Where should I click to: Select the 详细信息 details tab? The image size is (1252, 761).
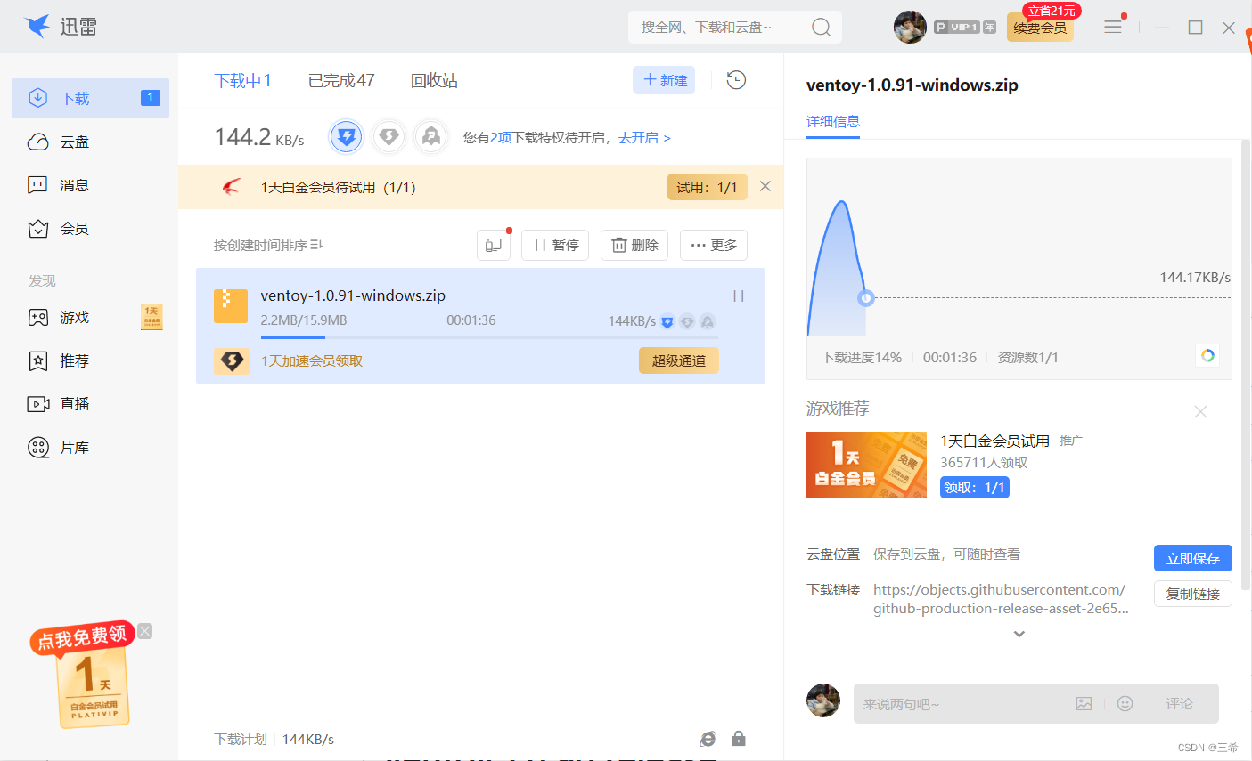(x=833, y=122)
